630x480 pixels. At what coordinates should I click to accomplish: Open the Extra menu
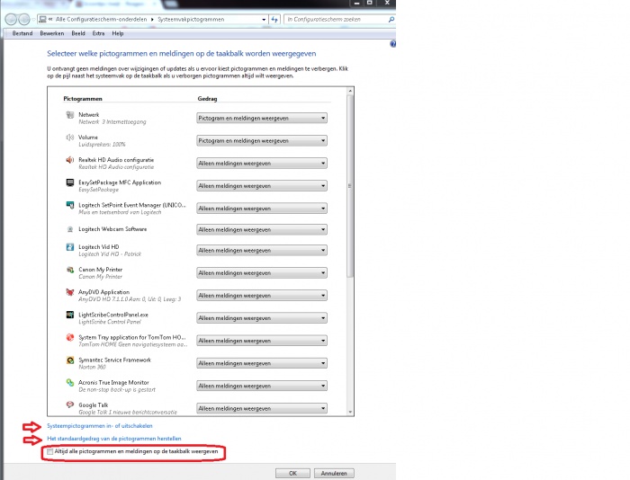98,33
